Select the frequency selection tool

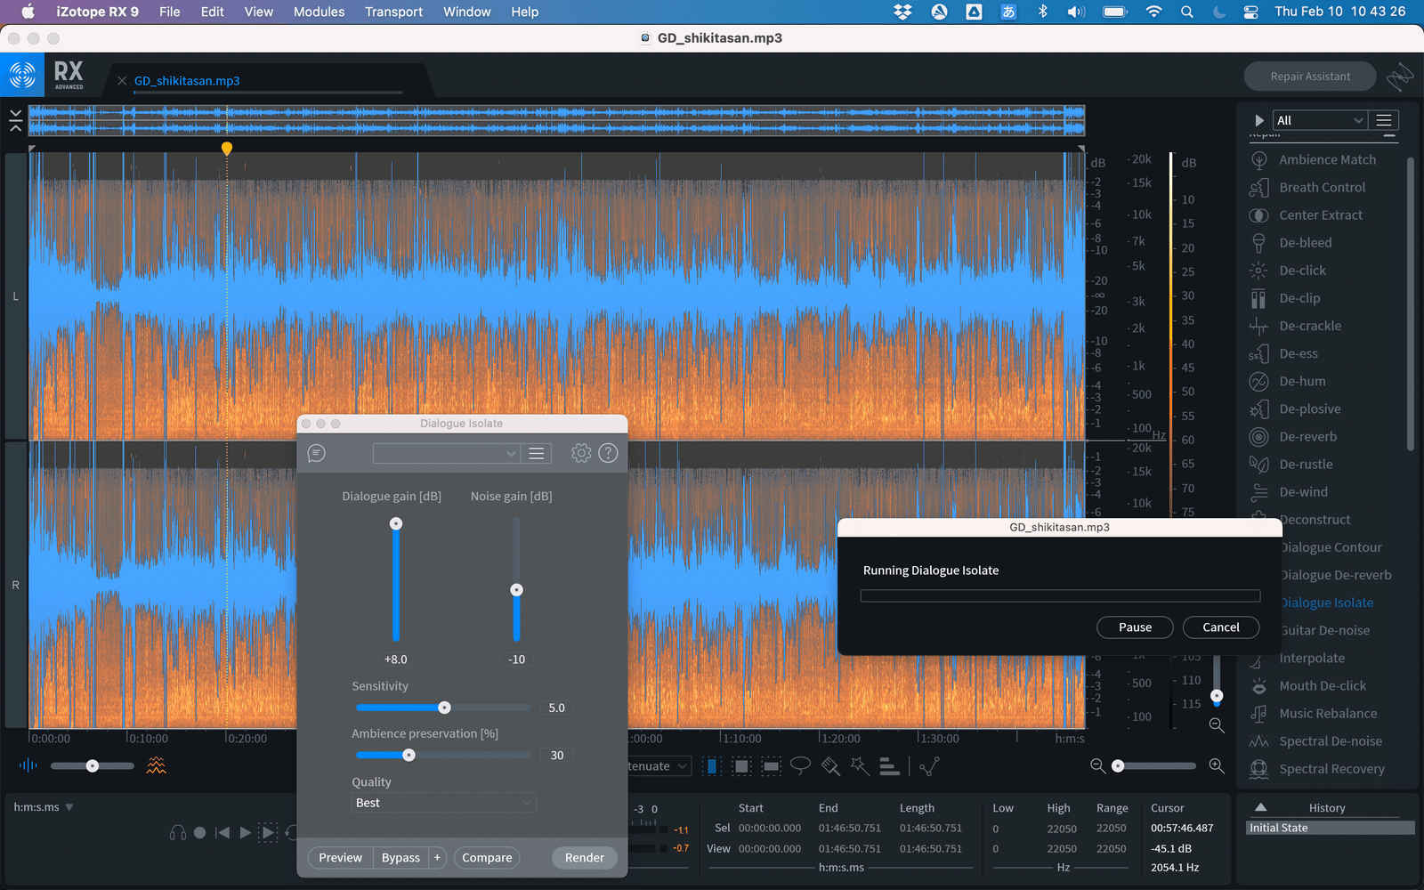click(772, 766)
